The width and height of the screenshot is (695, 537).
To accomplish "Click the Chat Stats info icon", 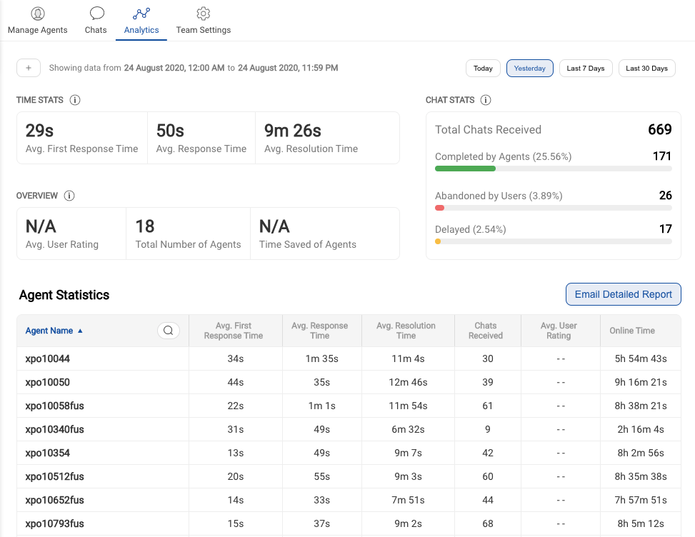I will (x=486, y=100).
